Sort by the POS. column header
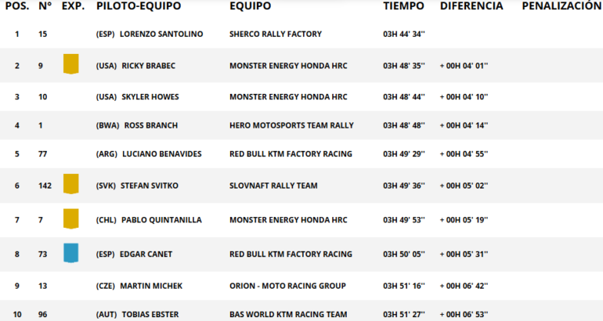Image resolution: width=603 pixels, height=321 pixels. click(17, 6)
